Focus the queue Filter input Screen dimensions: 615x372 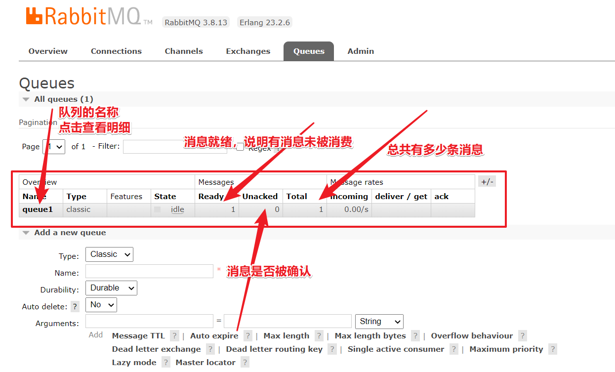(175, 147)
